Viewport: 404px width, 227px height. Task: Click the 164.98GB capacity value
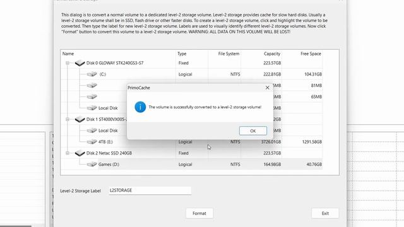tap(272, 164)
